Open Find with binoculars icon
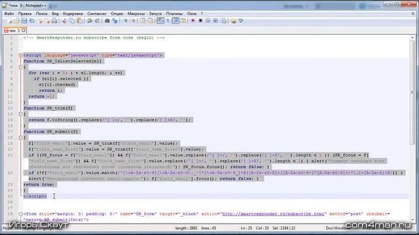 pyautogui.click(x=107, y=21)
